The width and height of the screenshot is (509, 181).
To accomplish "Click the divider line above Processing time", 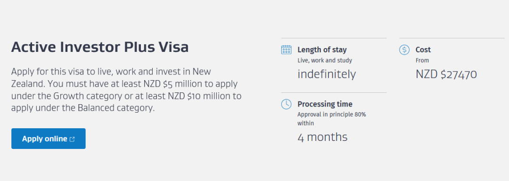I will point(334,93).
